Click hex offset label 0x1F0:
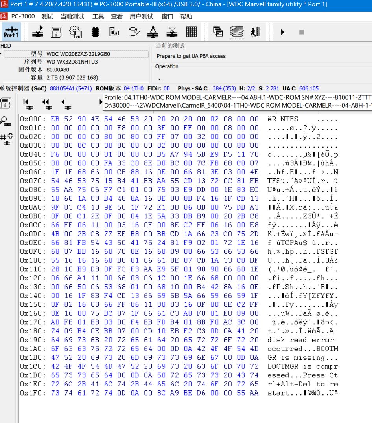This screenshot has width=372, height=423. pyautogui.click(x=33, y=393)
